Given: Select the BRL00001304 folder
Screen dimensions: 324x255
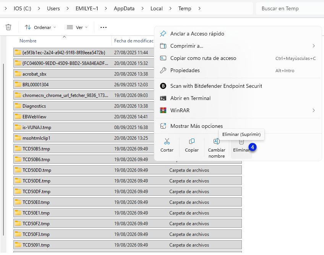Looking at the screenshot, I should click(84, 85).
